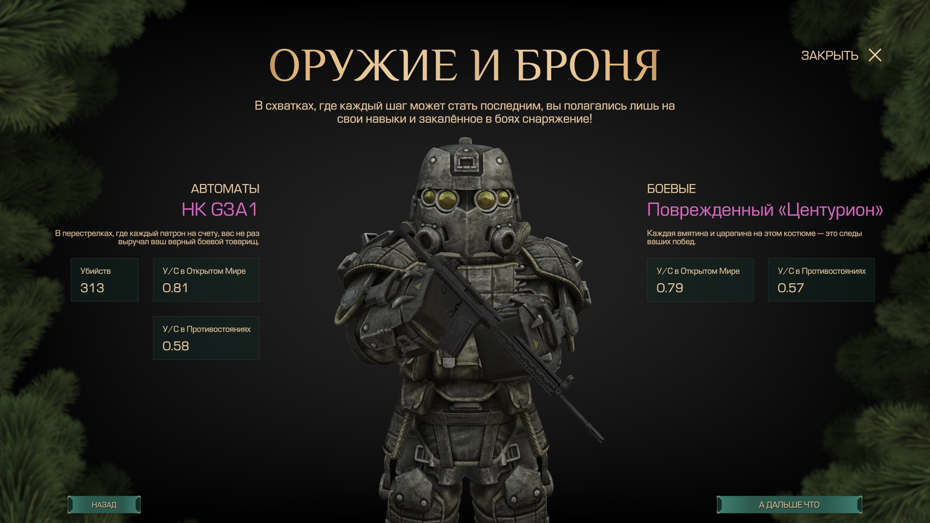Click the БОЕВЫЕ category label
The image size is (930, 523).
click(x=671, y=188)
